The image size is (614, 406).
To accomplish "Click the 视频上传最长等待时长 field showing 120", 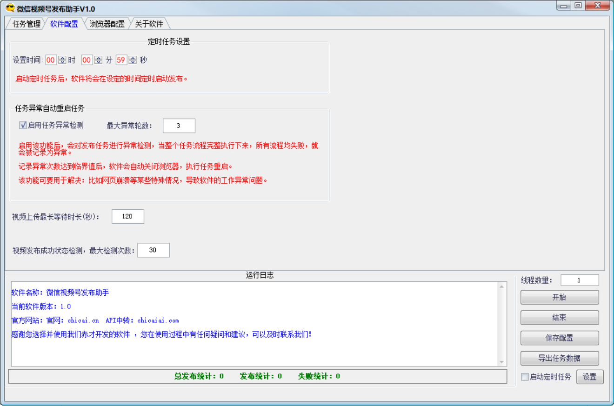I will click(x=128, y=216).
